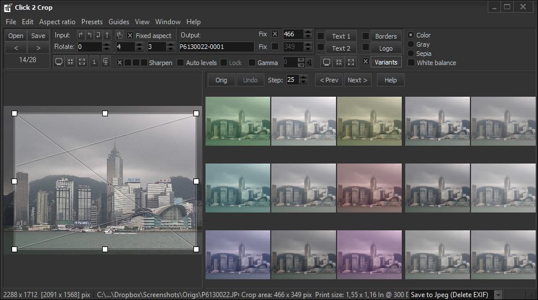Click the Help button beside Next
The width and height of the screenshot is (538, 300).
click(390, 80)
